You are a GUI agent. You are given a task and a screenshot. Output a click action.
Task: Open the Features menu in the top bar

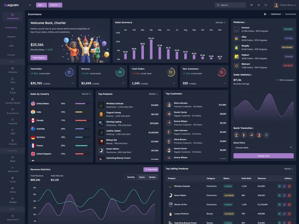point(55,5)
